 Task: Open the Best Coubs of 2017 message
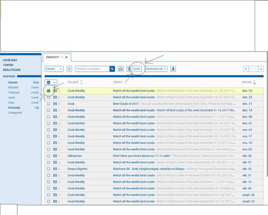pos(126,104)
